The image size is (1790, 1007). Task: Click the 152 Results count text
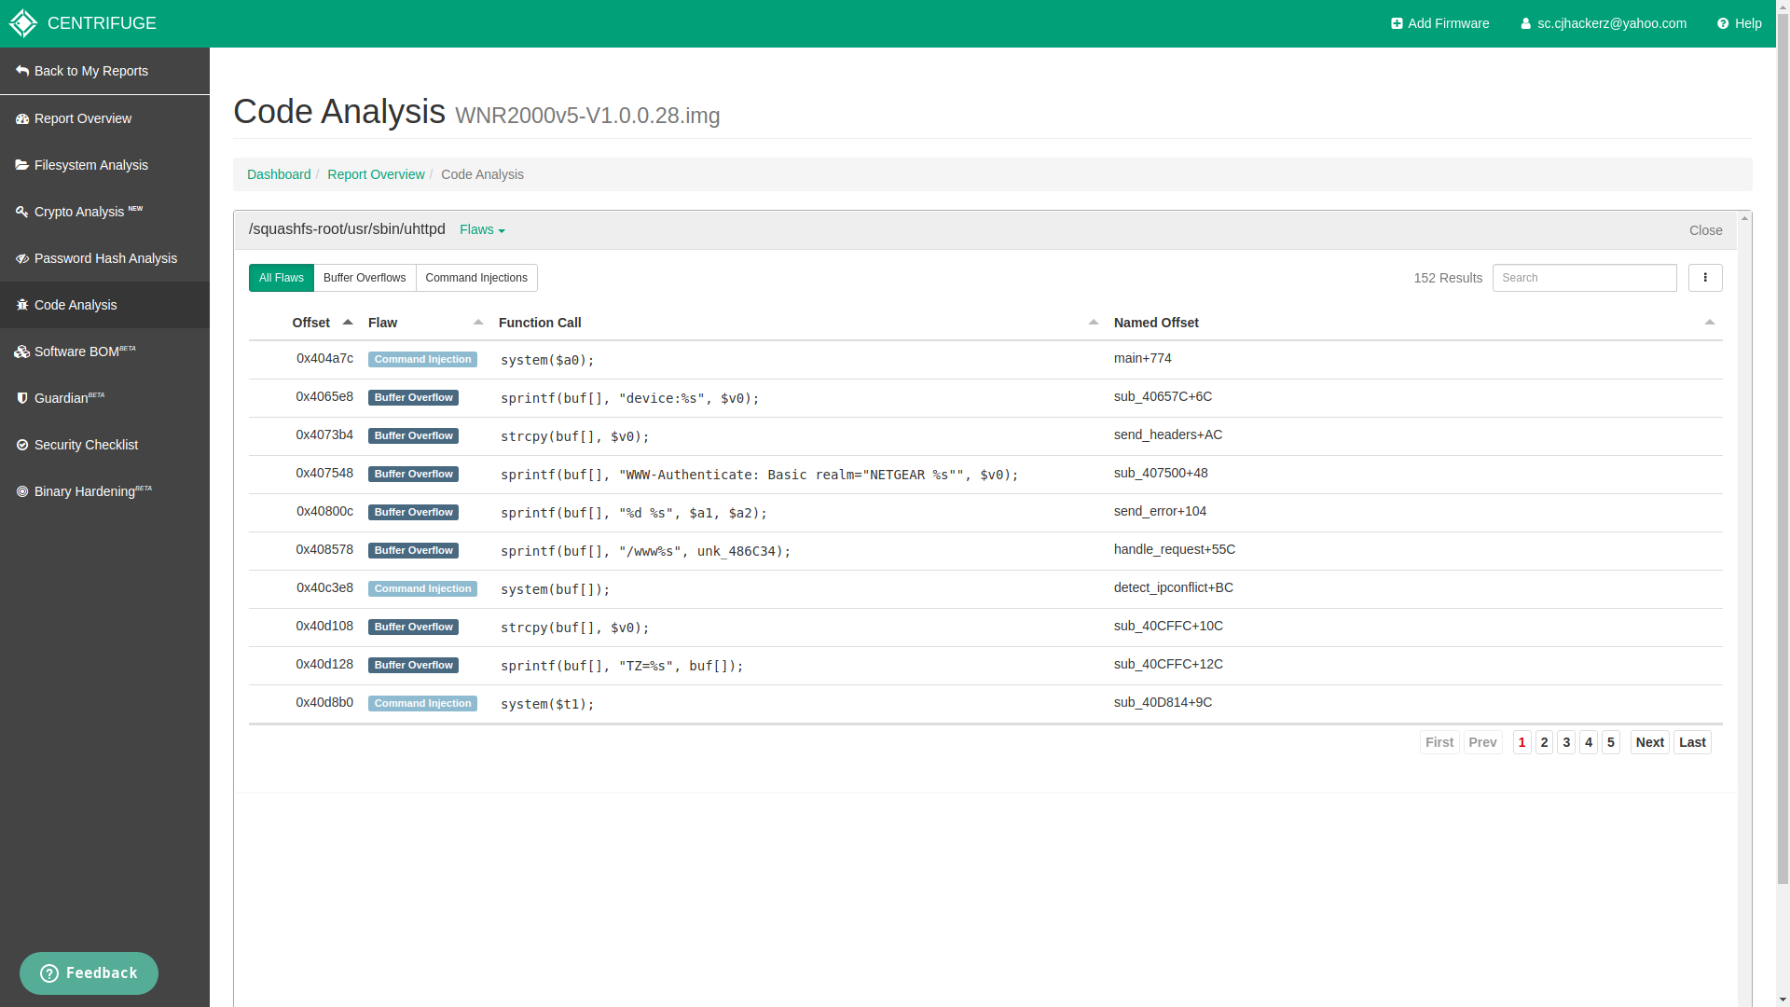pyautogui.click(x=1448, y=278)
